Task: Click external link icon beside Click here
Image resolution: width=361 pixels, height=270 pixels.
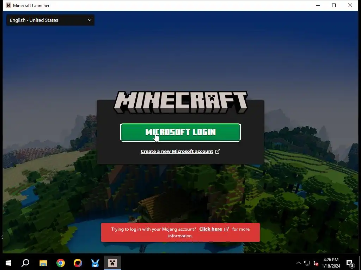Action: coord(227,229)
